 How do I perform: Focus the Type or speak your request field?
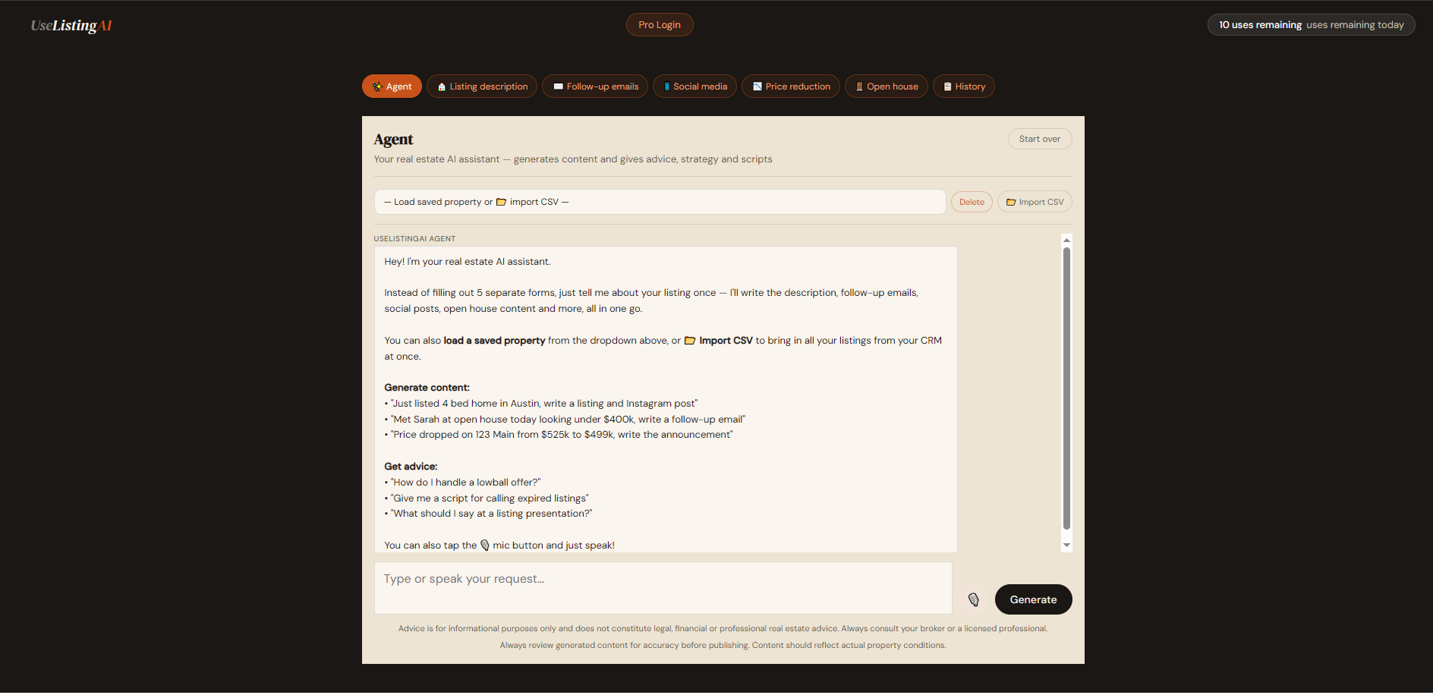(x=663, y=588)
